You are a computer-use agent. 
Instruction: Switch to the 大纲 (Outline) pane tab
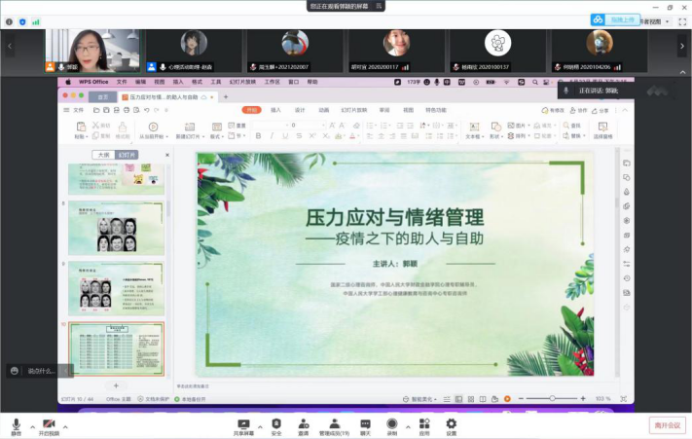click(x=102, y=155)
